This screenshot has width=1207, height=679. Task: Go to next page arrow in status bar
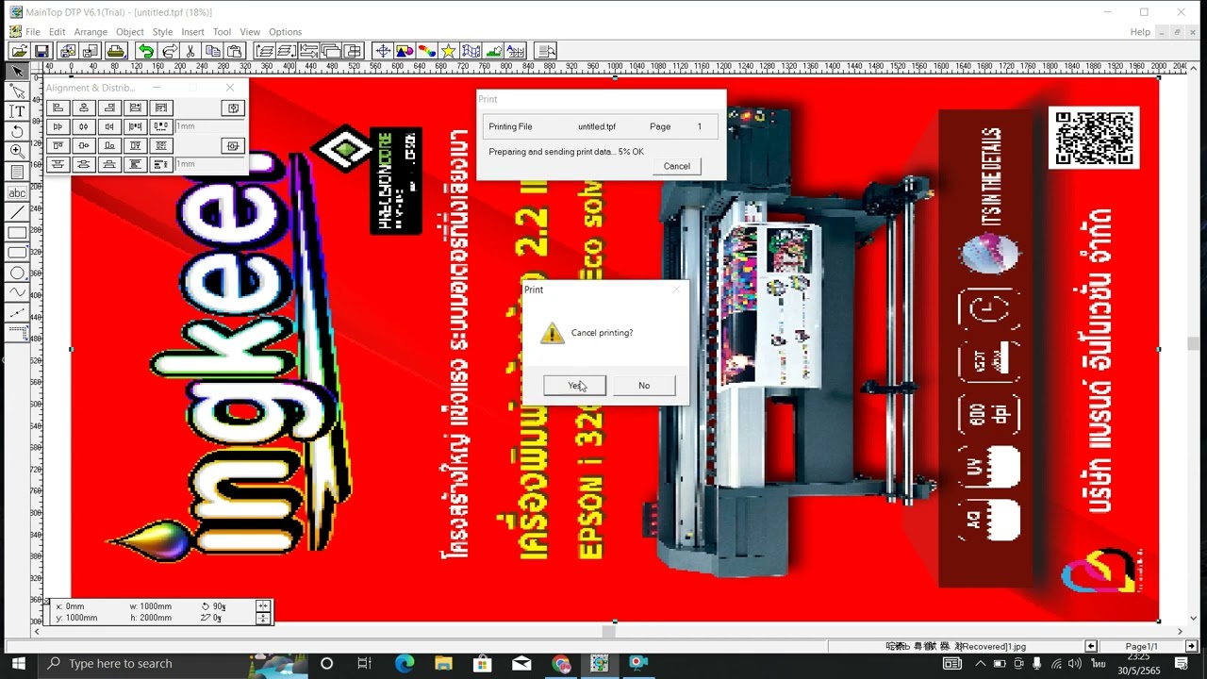[x=1193, y=646]
